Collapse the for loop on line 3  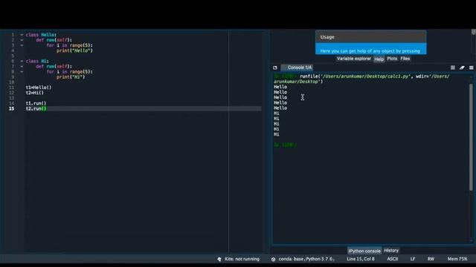point(22,45)
